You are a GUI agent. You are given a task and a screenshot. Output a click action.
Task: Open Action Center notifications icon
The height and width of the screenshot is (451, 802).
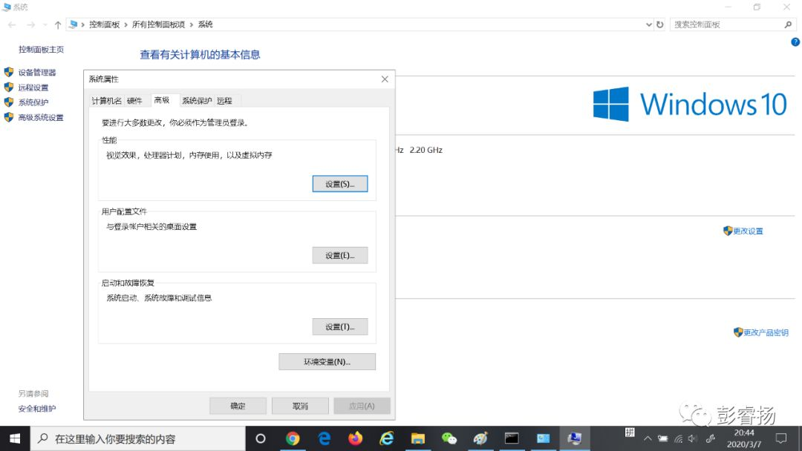coord(781,438)
